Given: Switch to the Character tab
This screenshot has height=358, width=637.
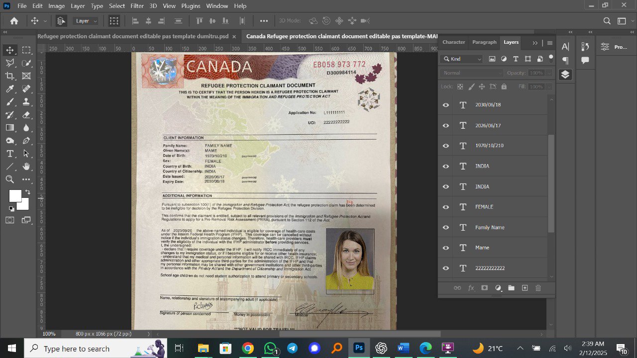Looking at the screenshot, I should pyautogui.click(x=454, y=42).
